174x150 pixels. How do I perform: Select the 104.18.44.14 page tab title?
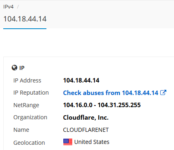25,19
